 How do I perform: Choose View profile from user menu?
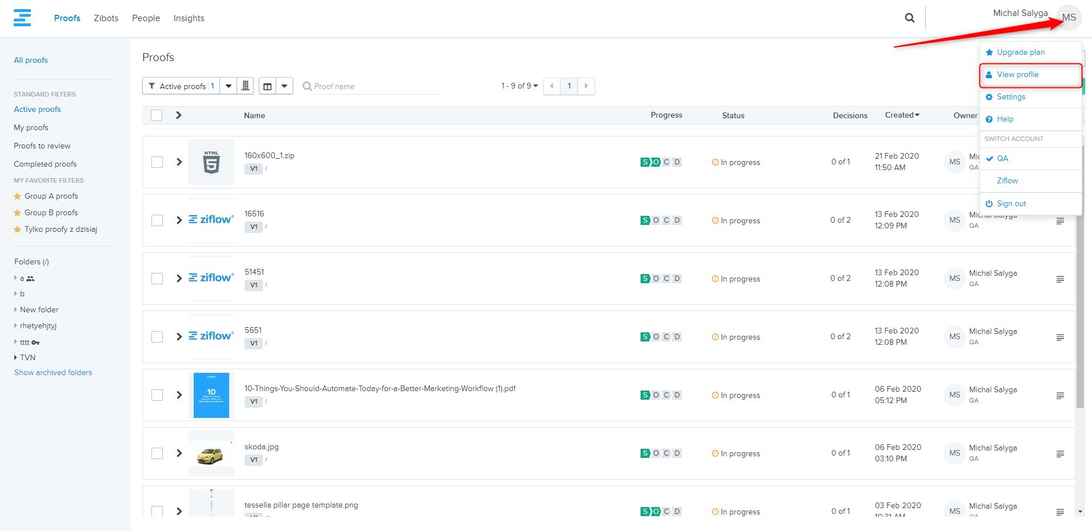1017,75
